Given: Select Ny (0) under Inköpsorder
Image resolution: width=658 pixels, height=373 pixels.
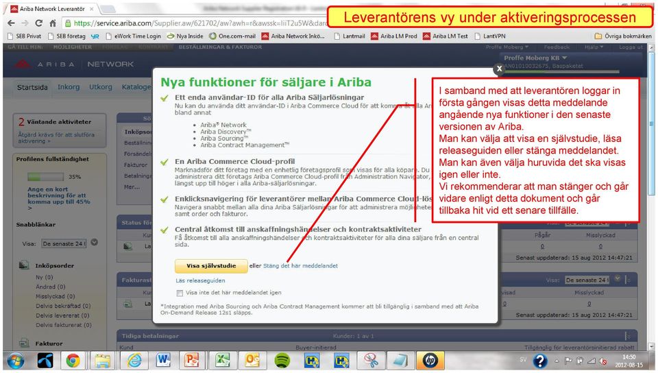Looking at the screenshot, I should point(45,277).
